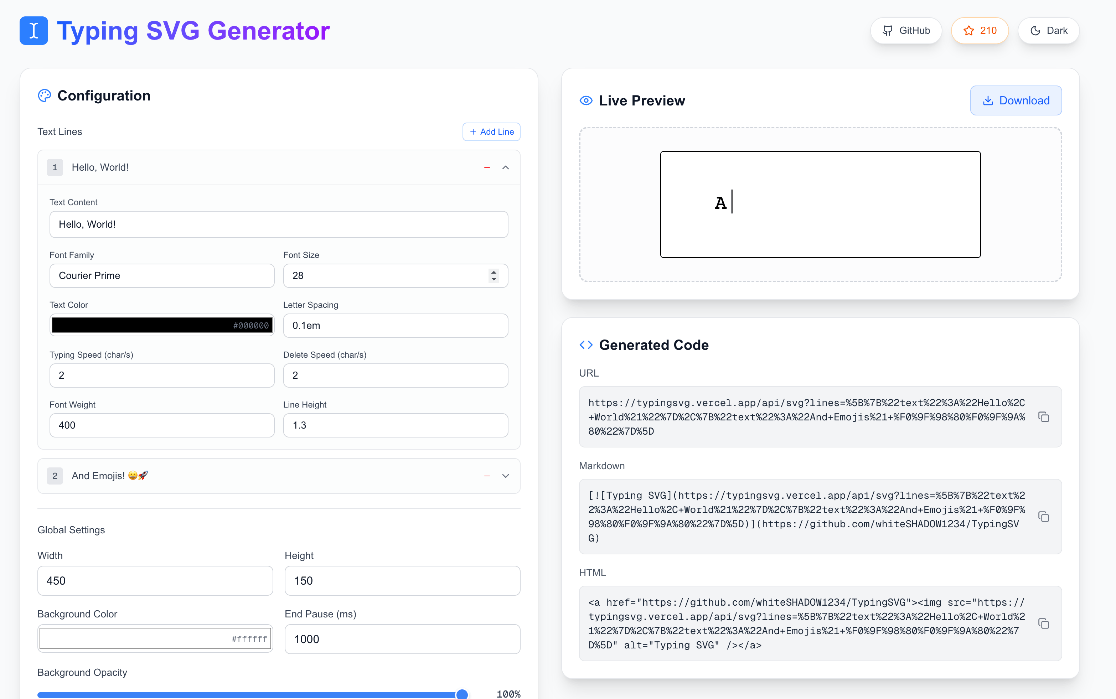The width and height of the screenshot is (1116, 699).
Task: Collapse the Hello, World! line panel
Action: click(x=505, y=167)
